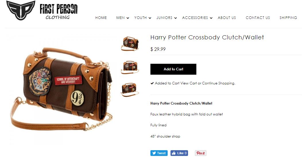Open the SHIPPING page
Screen dimensions: 302x168
pyautogui.click(x=288, y=18)
